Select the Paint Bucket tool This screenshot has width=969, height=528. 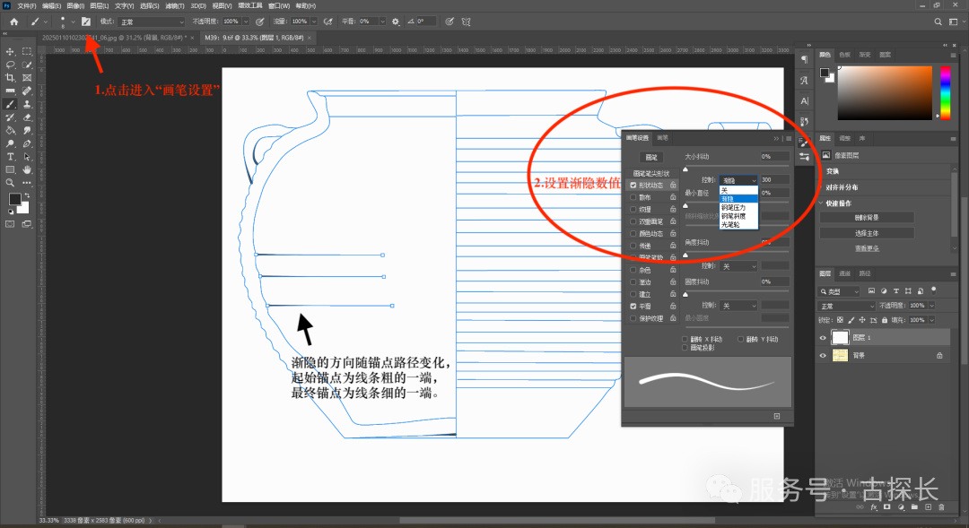(10, 130)
